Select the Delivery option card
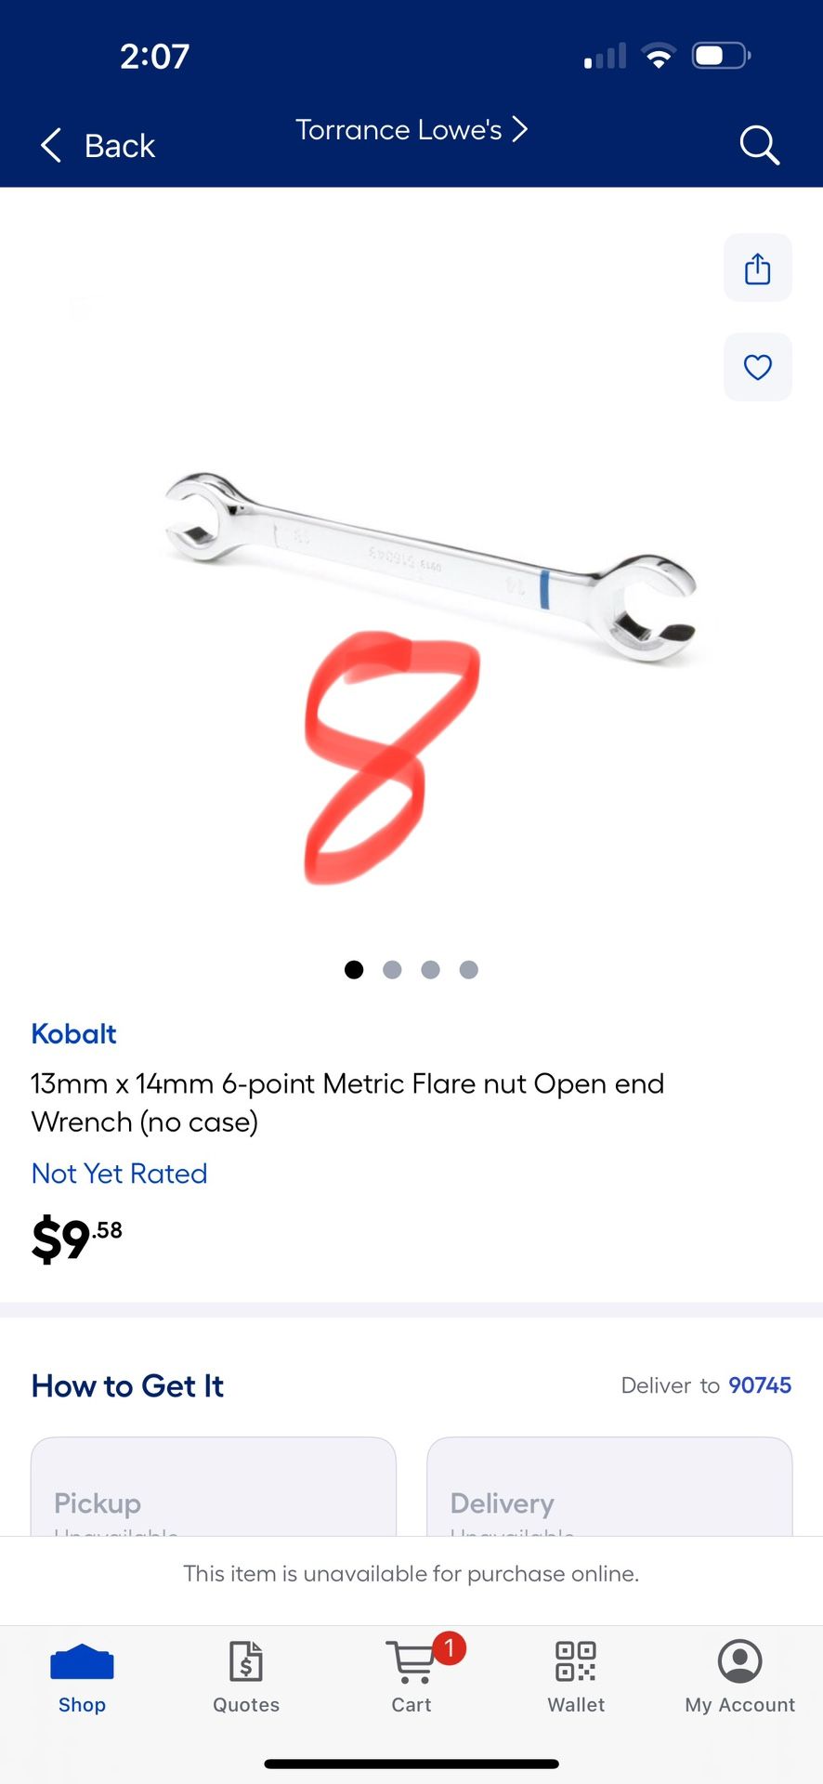 [609, 1487]
